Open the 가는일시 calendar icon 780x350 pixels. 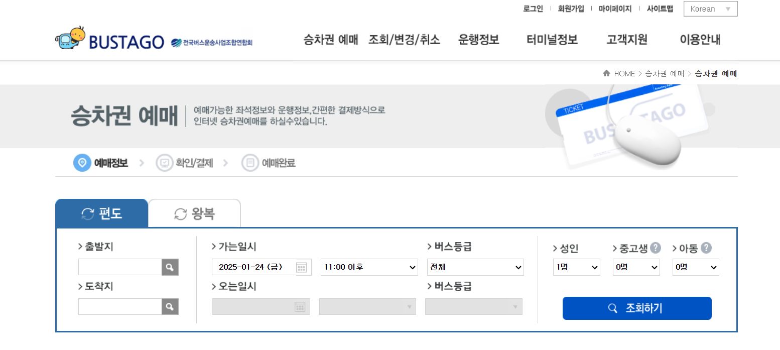(x=302, y=267)
